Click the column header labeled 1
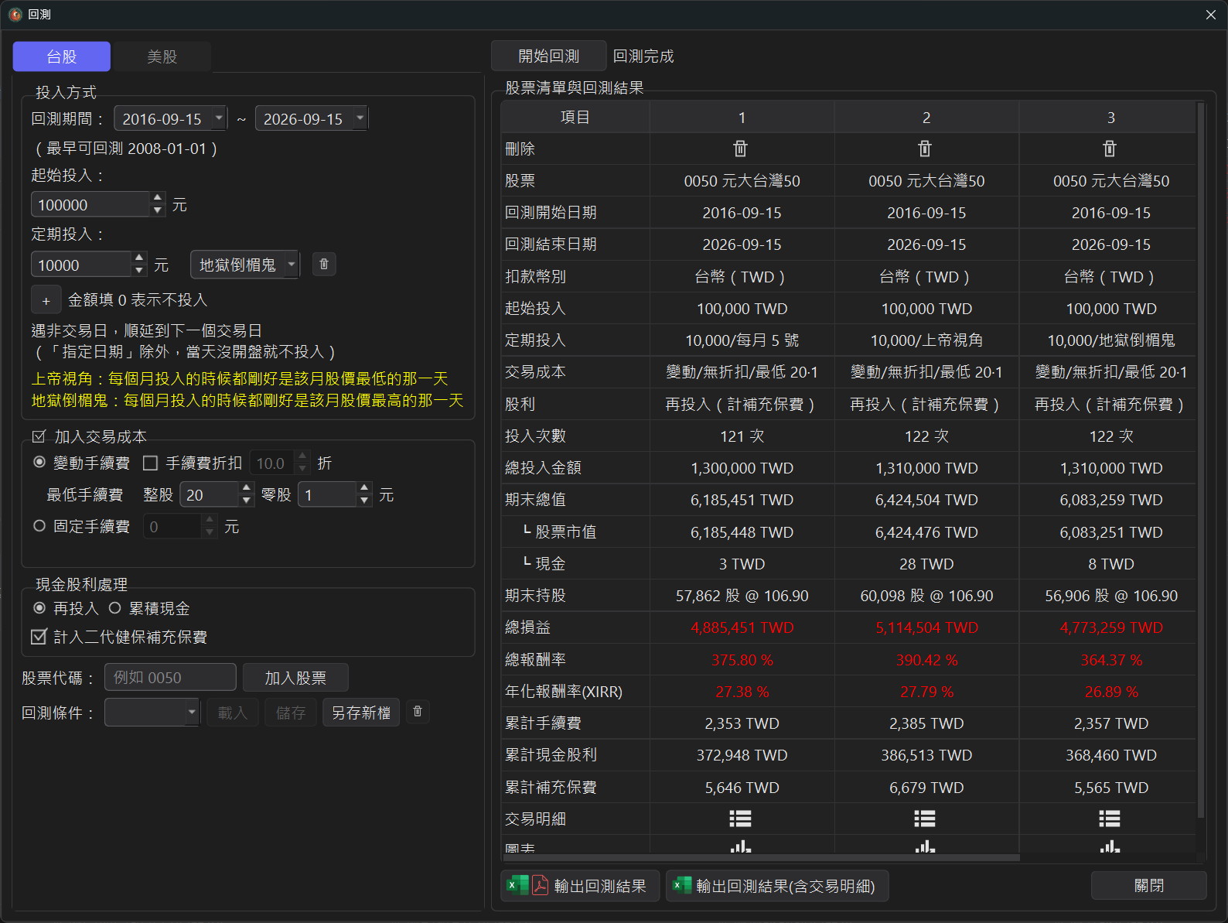 pyautogui.click(x=742, y=117)
